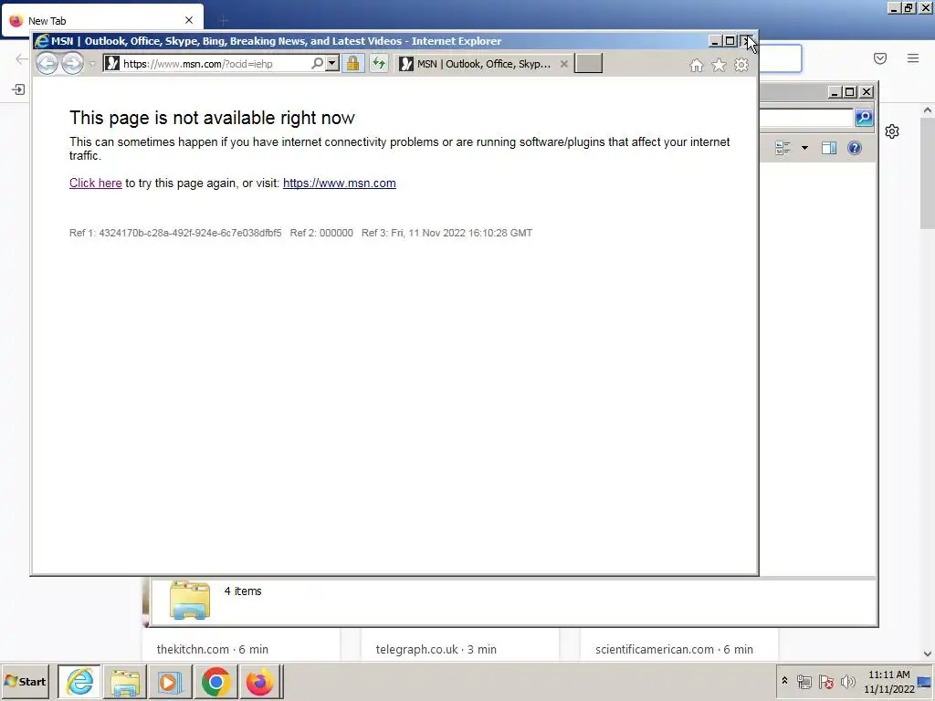Viewport: 935px width, 701px height.
Task: Open the security lock report icon
Action: pyautogui.click(x=353, y=63)
